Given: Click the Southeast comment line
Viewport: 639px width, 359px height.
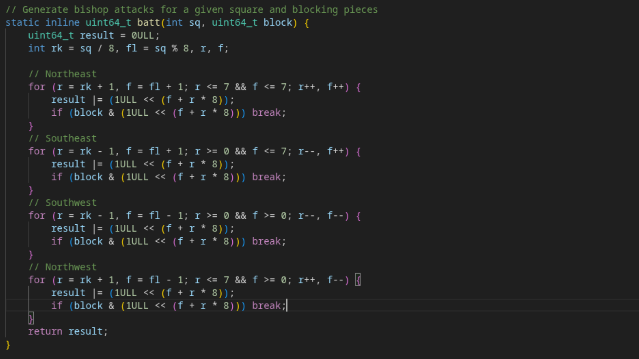Looking at the screenshot, I should (63, 138).
